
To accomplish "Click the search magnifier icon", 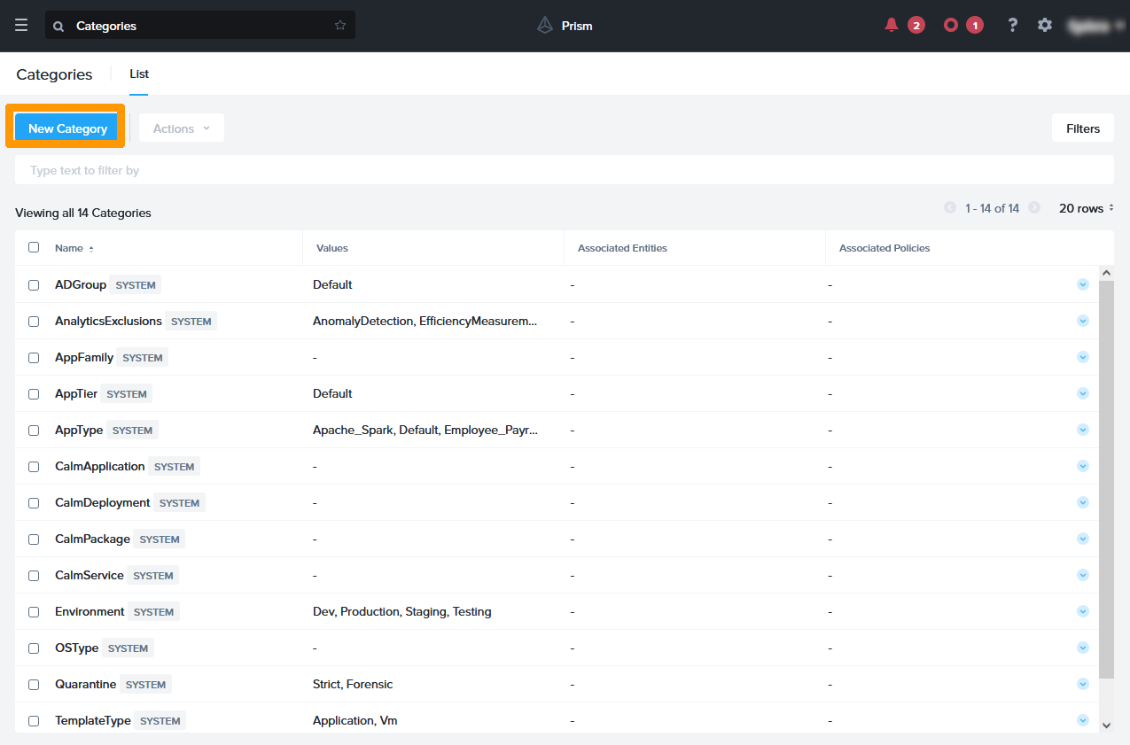I will [58, 26].
